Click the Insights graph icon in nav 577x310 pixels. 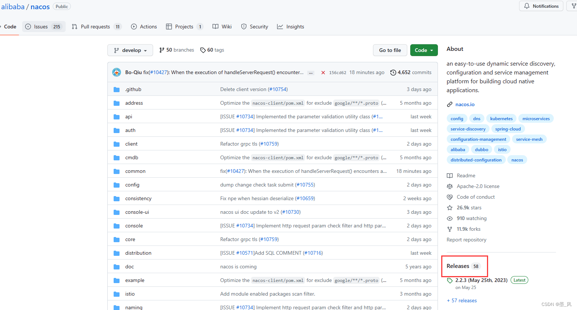(x=280, y=27)
